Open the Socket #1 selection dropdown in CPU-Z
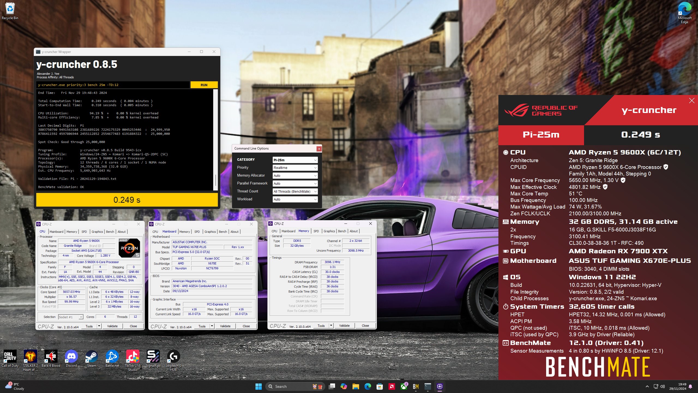698x393 pixels. click(x=71, y=317)
